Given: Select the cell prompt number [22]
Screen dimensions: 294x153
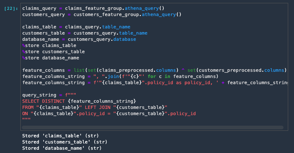Looking at the screenshot, I should [x=11, y=9].
